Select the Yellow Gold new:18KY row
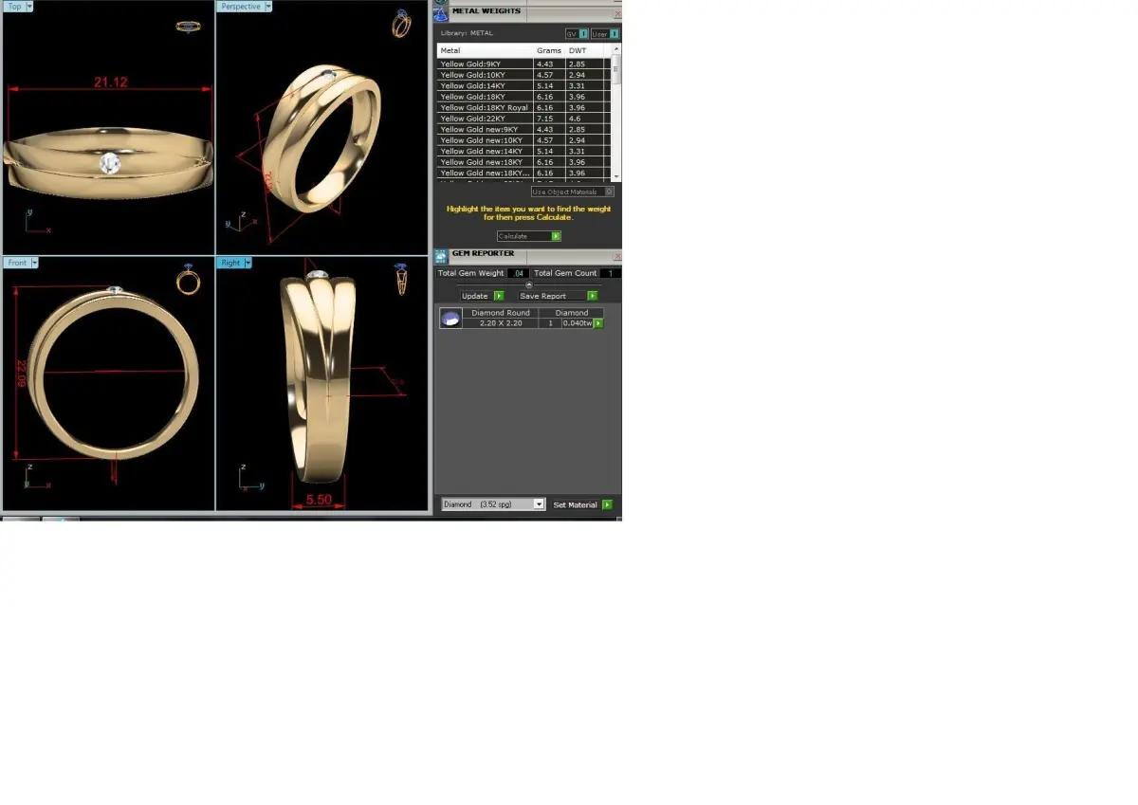The width and height of the screenshot is (1138, 805). [x=524, y=162]
